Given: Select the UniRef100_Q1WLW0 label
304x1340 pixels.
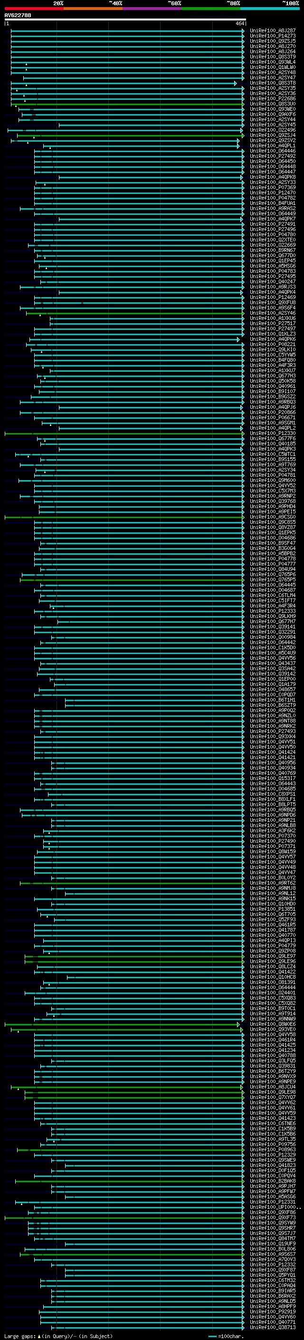Looking at the screenshot, I should tap(273, 67).
